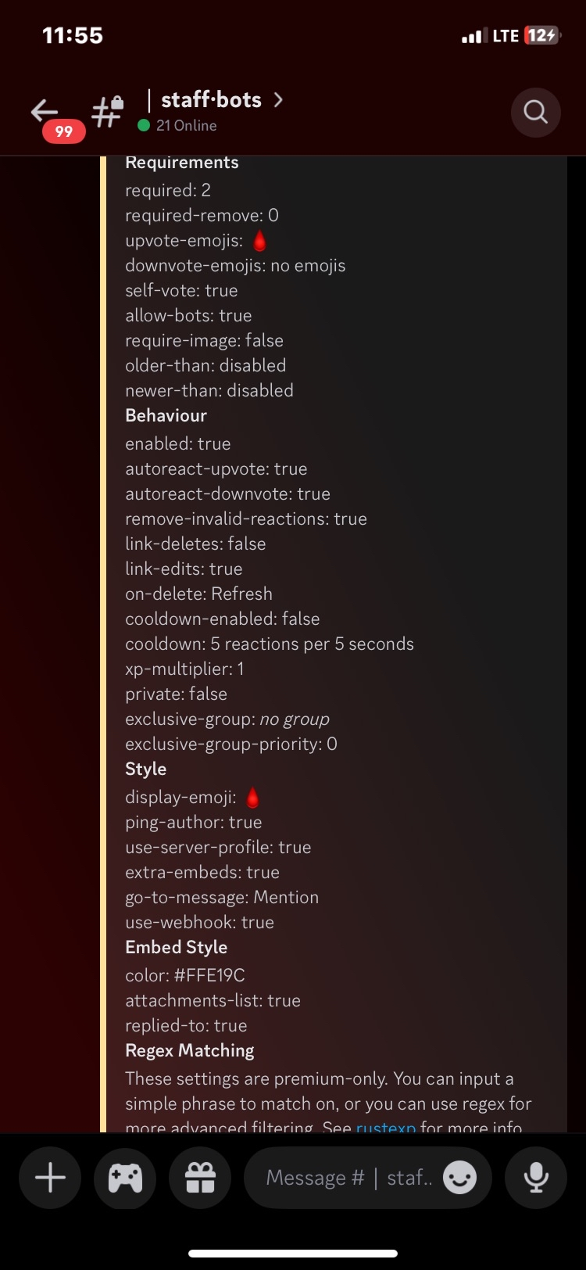Tap the upvote-emojis blood drop emoji
586x1270 pixels.
click(x=259, y=241)
